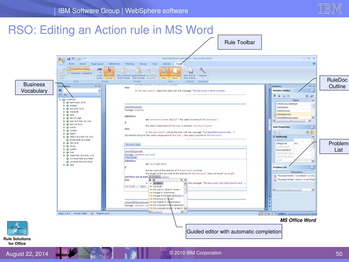Screen dimensions: 349x262
Task: Toggle the Highlight Syntax ribbon button
Action: pos(109,73)
